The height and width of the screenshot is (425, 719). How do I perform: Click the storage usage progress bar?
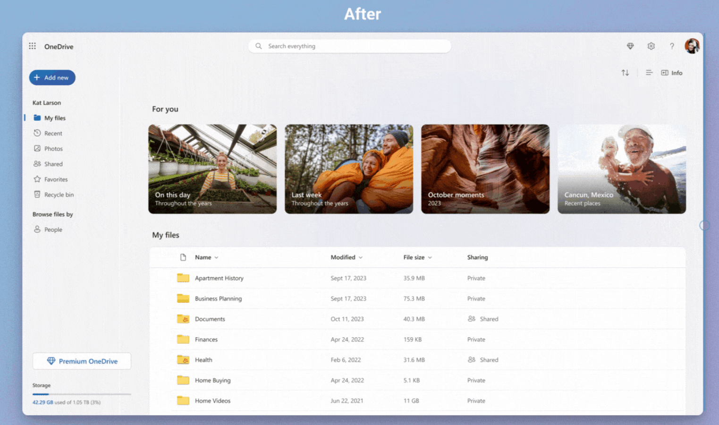click(x=81, y=394)
